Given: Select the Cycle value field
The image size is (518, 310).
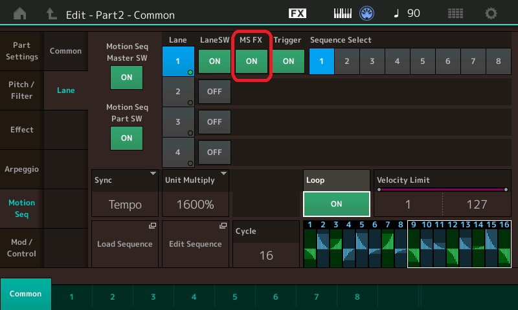Looking at the screenshot, I should pyautogui.click(x=265, y=245).
